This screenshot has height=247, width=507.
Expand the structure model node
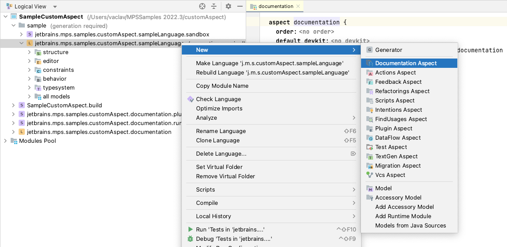pos(29,52)
